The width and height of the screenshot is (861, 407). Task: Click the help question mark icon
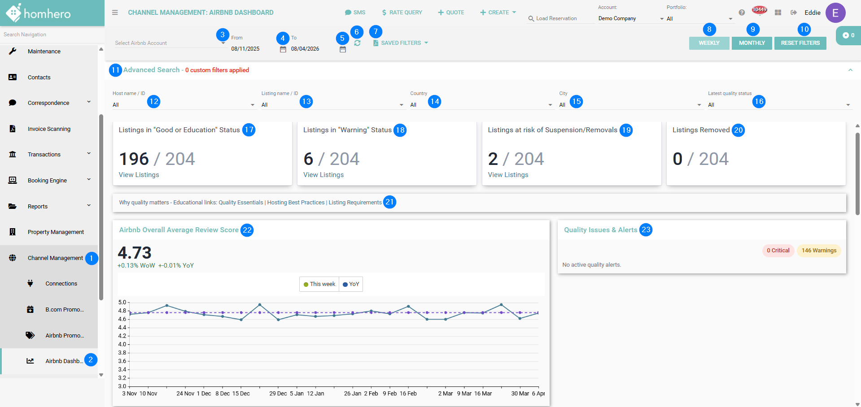click(x=742, y=13)
